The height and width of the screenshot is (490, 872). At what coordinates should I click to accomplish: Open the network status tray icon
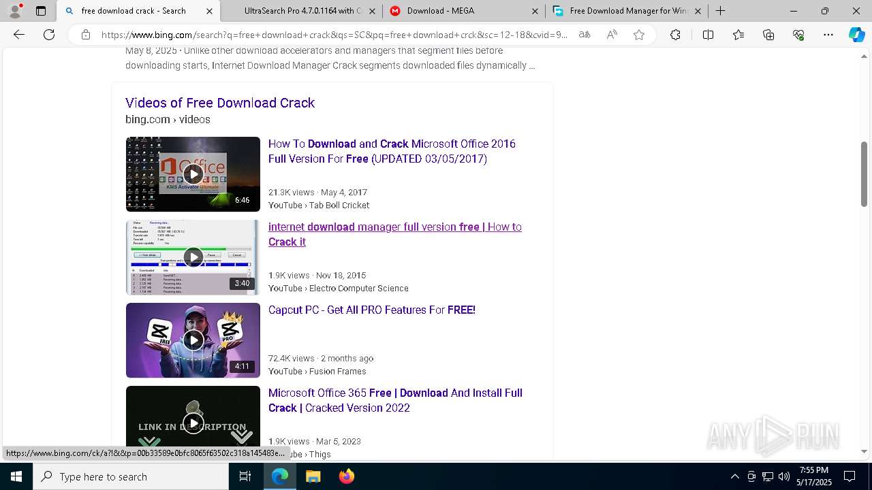coord(768,476)
